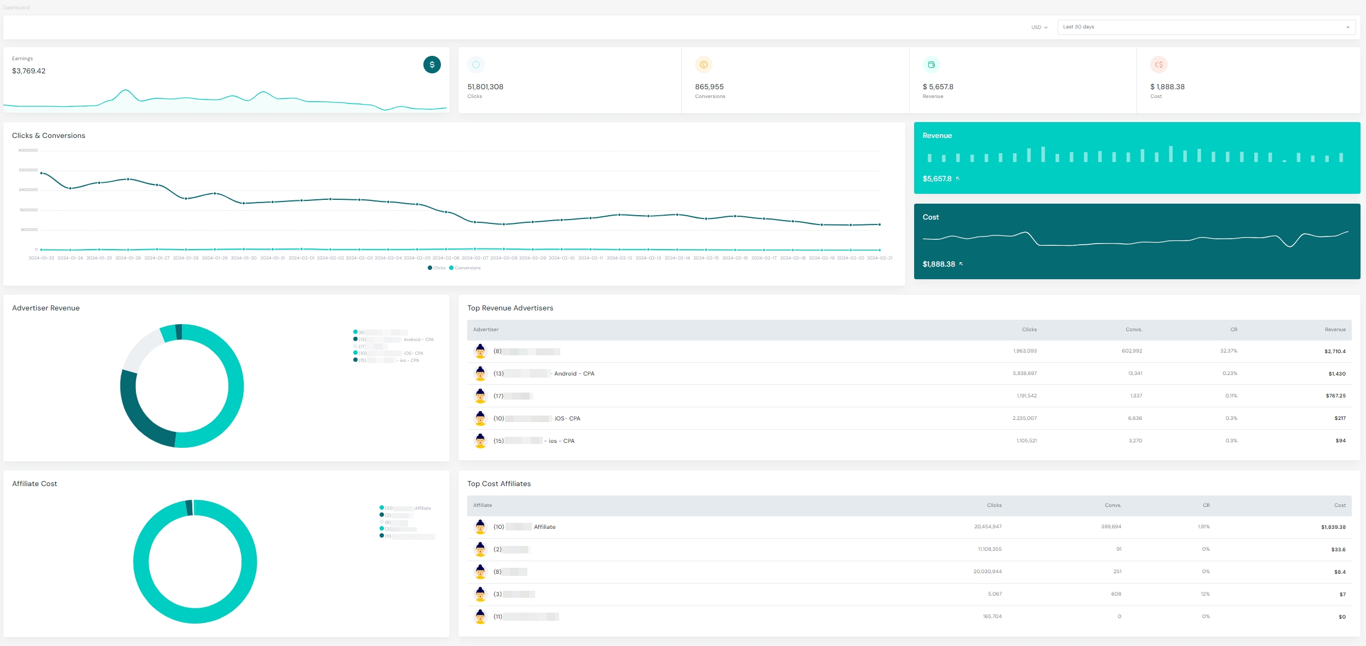This screenshot has height=646, width=1366.
Task: Sort advertisers by Convs. column header
Action: tap(1134, 330)
